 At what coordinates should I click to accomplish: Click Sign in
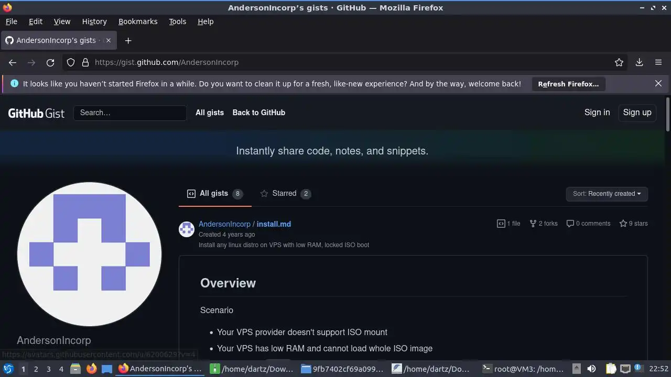pyautogui.click(x=597, y=113)
